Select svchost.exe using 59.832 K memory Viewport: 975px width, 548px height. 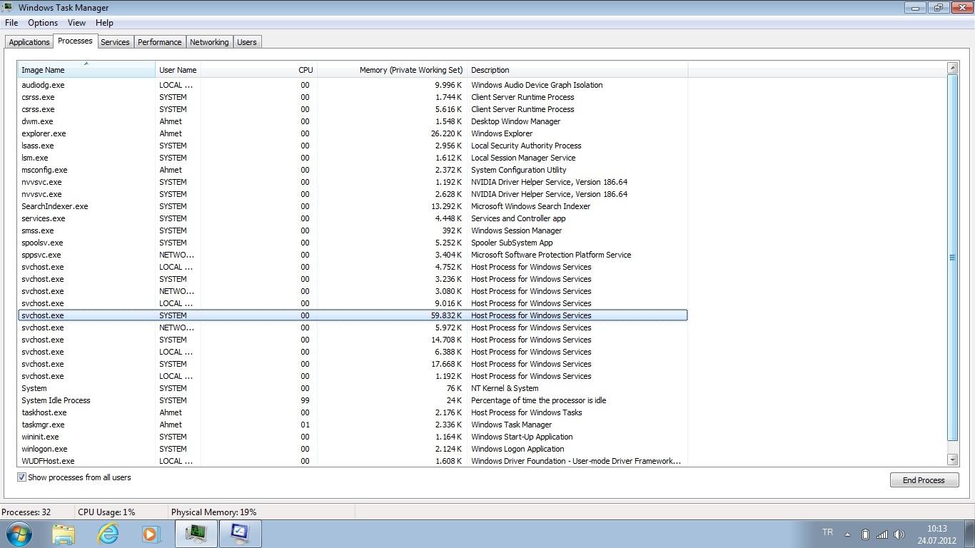coord(353,315)
